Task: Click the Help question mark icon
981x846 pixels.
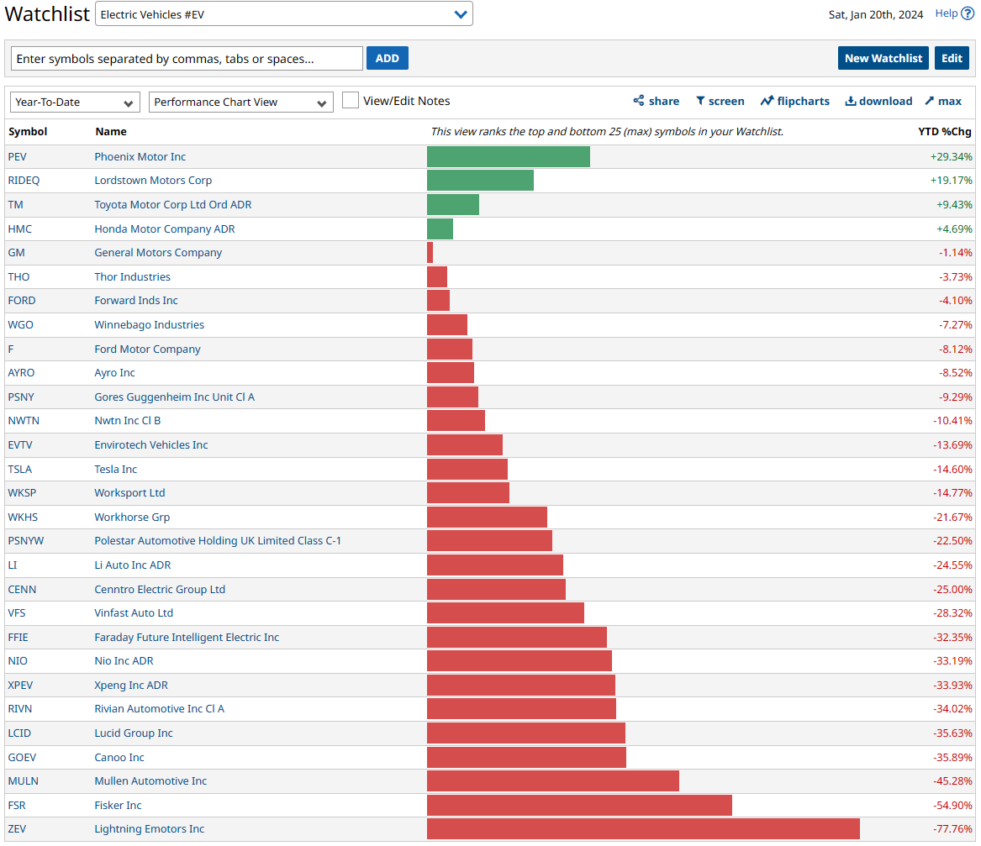Action: tap(968, 13)
